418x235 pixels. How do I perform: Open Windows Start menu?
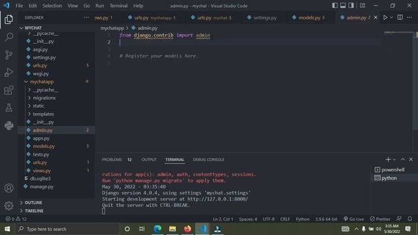click(7, 229)
